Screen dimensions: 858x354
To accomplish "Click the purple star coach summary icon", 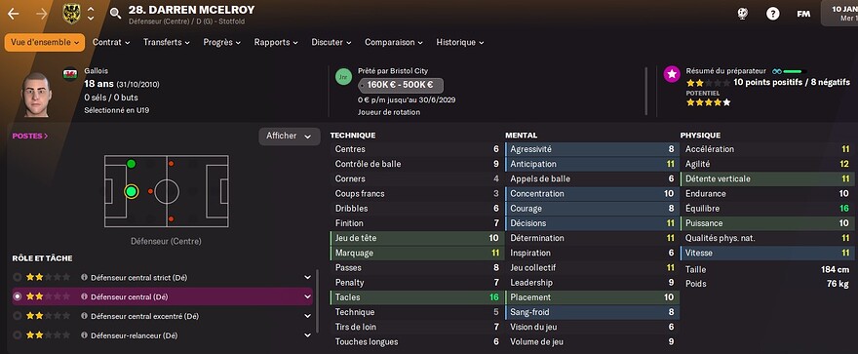I will [672, 74].
